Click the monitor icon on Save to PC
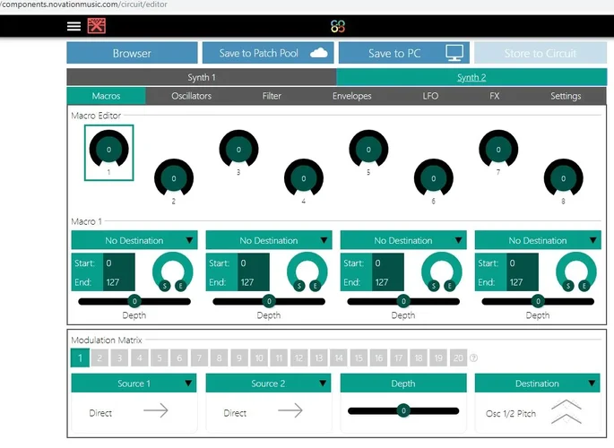Image resolution: width=614 pixels, height=448 pixels. pos(454,53)
